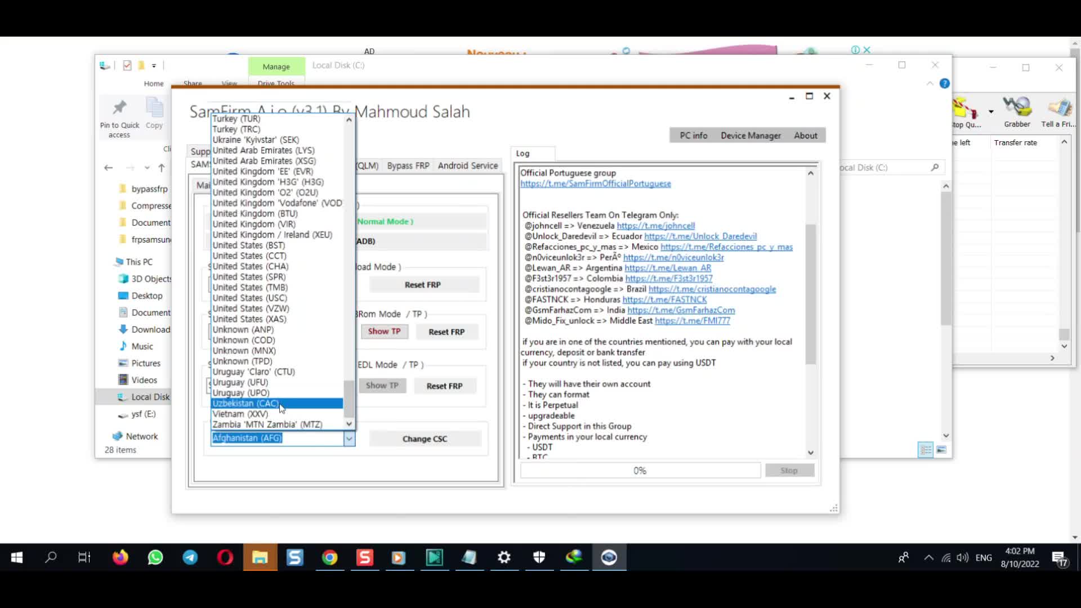Open the t.me/GsmFarhazCom link
The width and height of the screenshot is (1081, 608).
pos(681,310)
